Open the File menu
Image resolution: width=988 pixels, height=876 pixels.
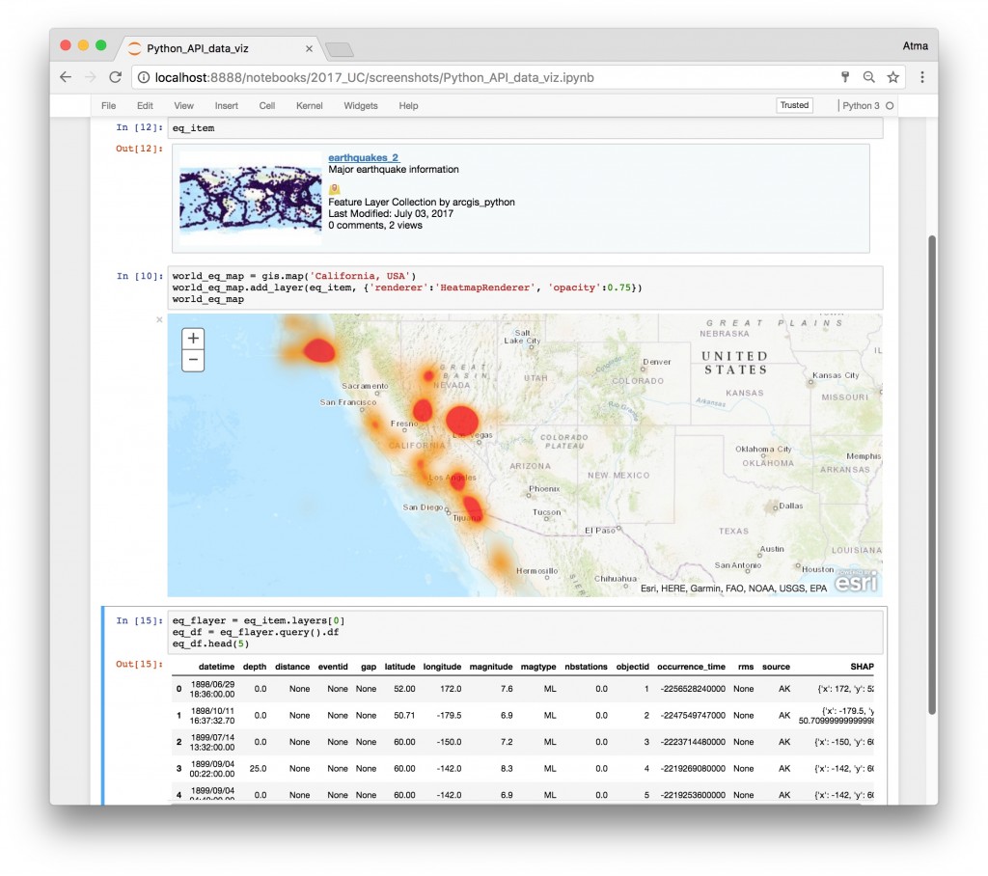tap(109, 105)
